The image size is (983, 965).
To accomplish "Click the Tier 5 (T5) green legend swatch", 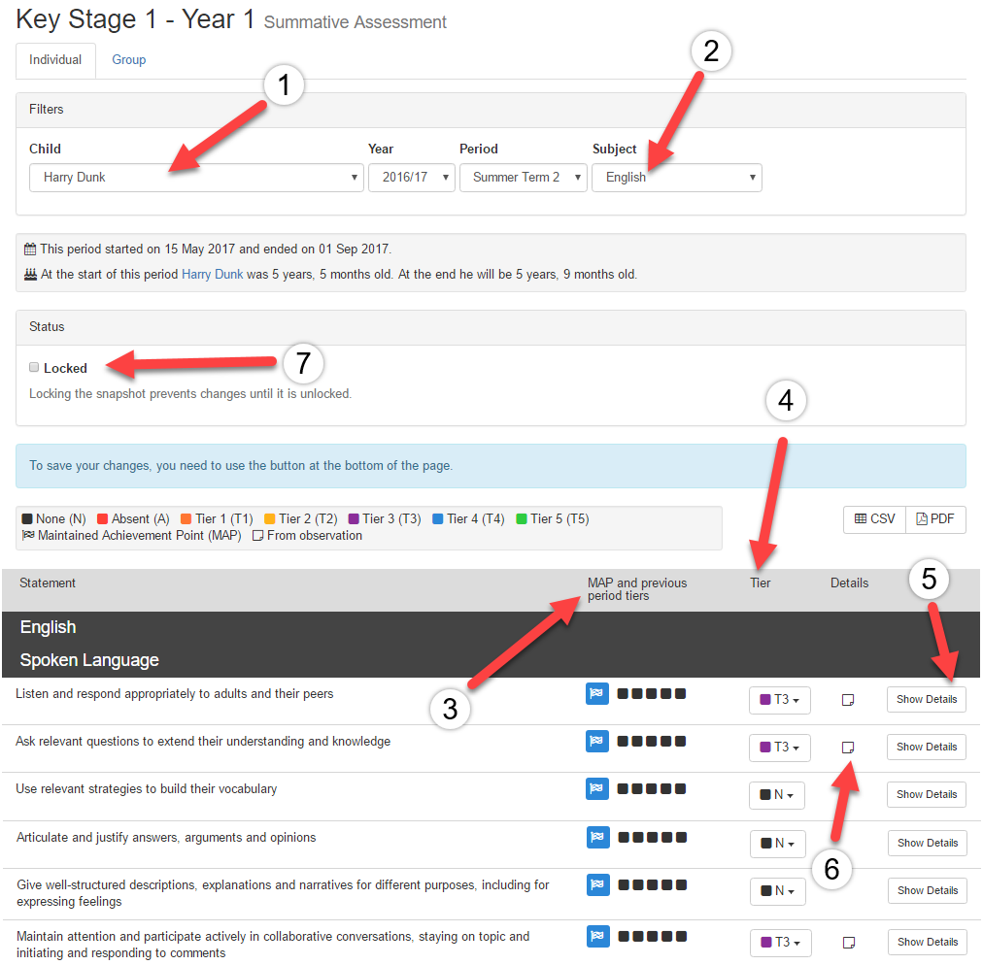I will coord(522,518).
